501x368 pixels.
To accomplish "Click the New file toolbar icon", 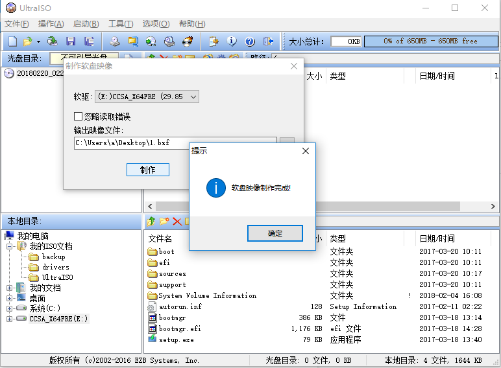I will (12, 41).
